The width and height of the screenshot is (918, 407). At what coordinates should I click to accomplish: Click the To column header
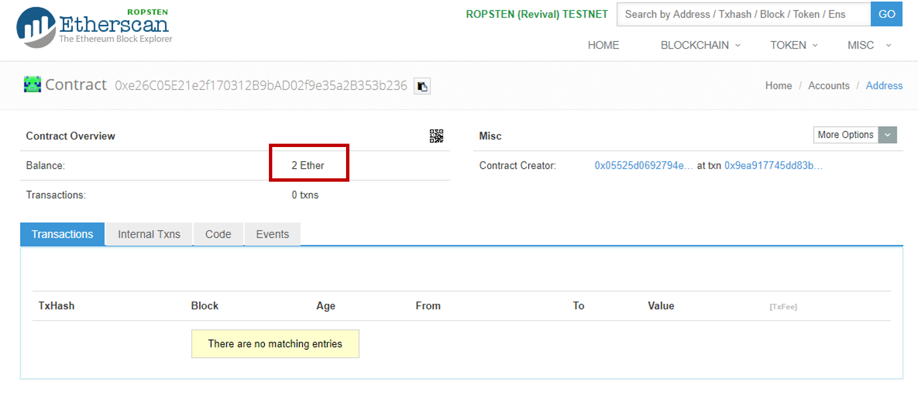578,306
